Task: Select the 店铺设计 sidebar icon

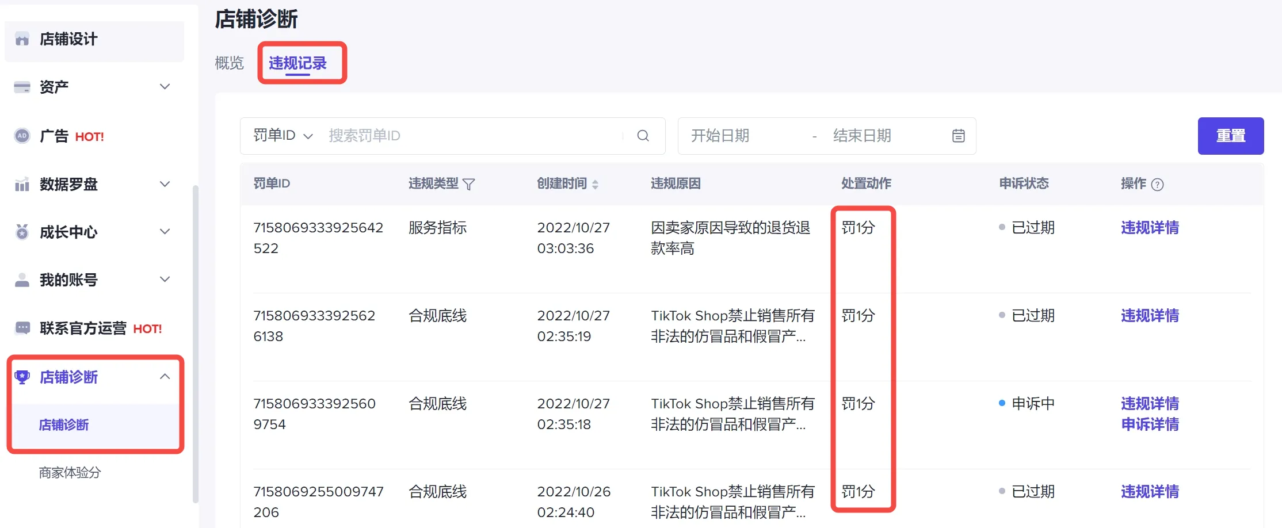Action: click(22, 39)
